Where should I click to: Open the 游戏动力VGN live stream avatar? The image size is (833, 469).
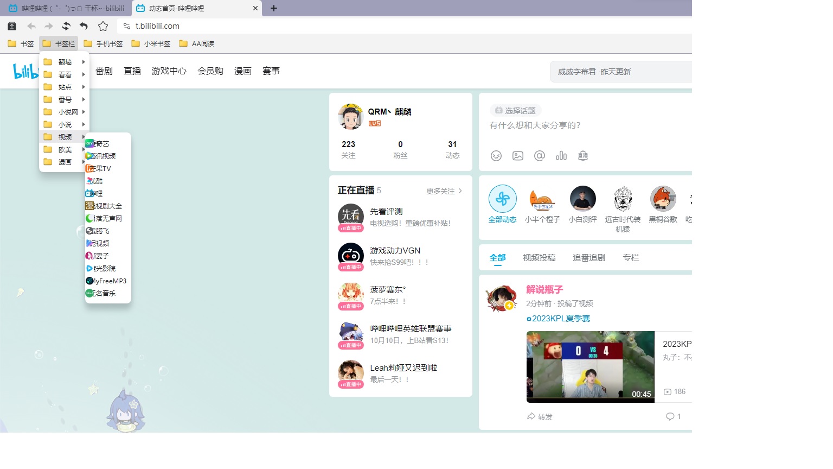351,256
